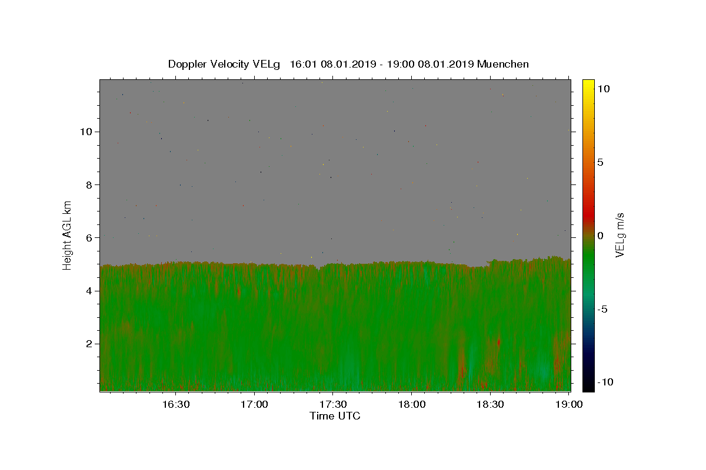Click the height axis label 4
Image resolution: width=706 pixels, height=470 pixels.
tap(89, 291)
